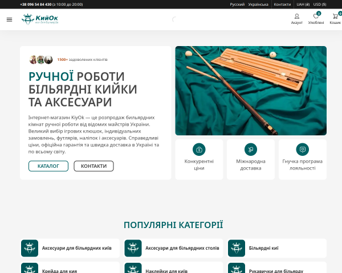Click the Гнучка програма лояльності text
342x273 pixels.
click(302, 165)
